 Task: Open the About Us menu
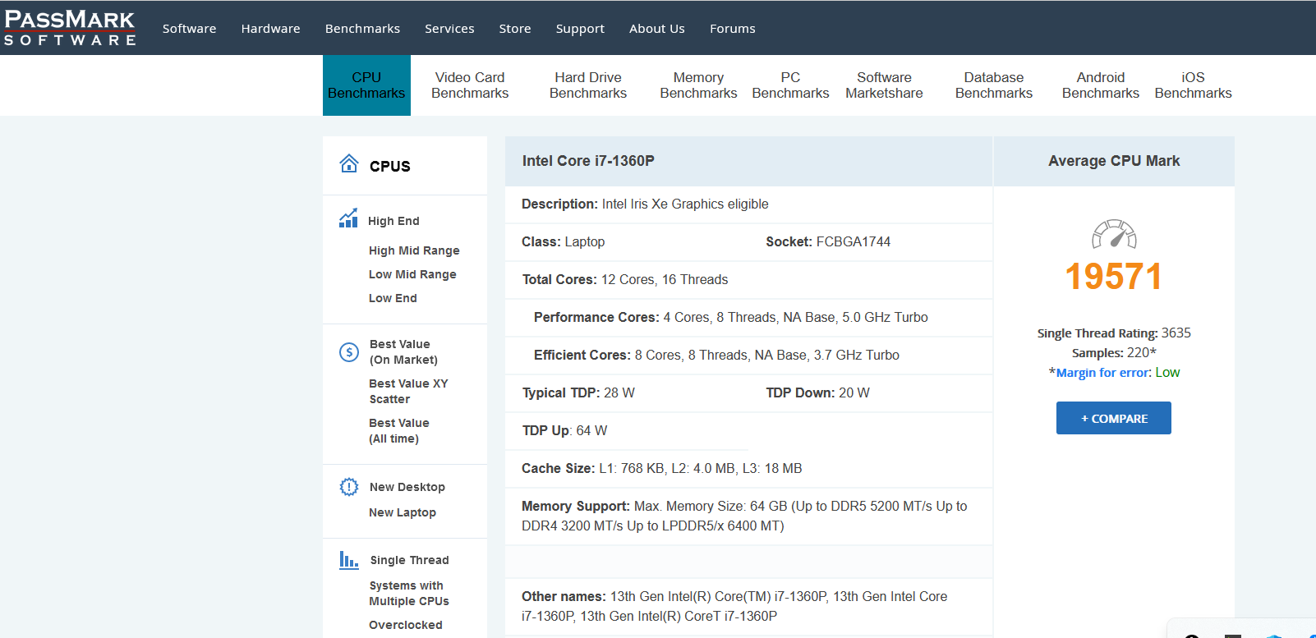[657, 28]
